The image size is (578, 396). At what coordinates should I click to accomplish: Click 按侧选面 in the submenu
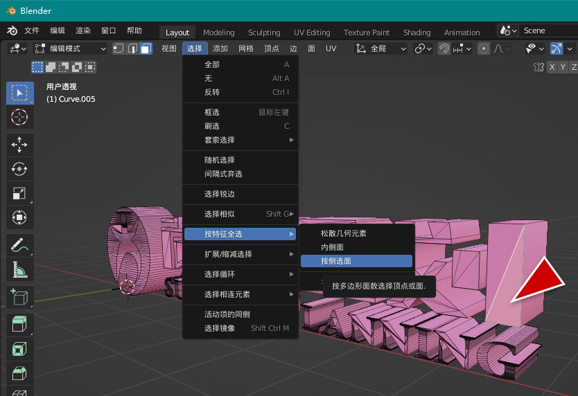click(x=356, y=261)
